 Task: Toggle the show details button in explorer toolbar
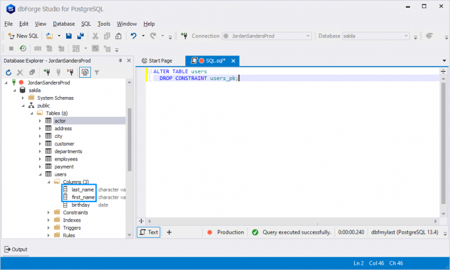pyautogui.click(x=85, y=72)
